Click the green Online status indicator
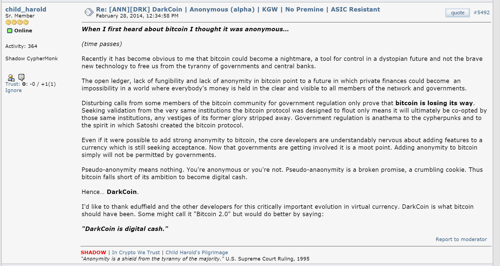Viewport: 500px width, 266px height. coord(10,31)
